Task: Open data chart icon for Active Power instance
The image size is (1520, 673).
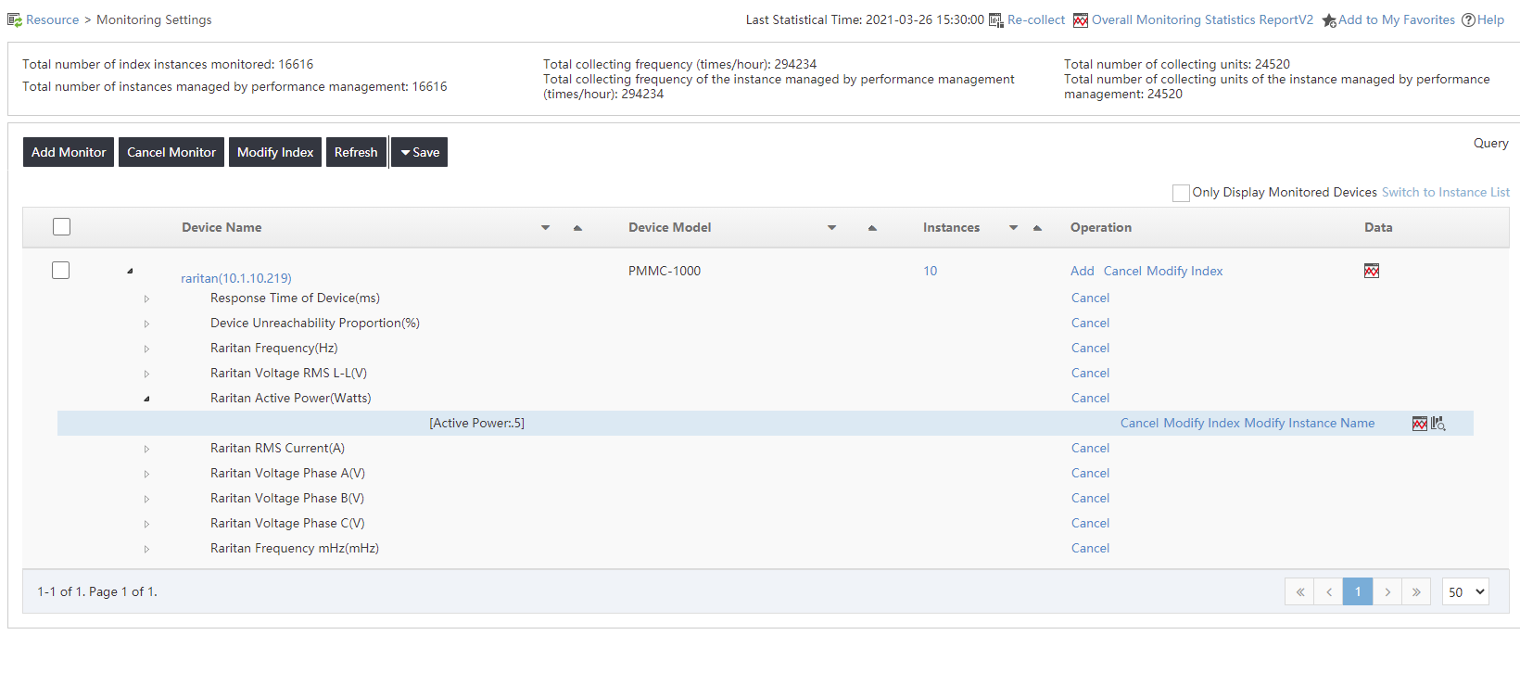Action: click(x=1420, y=424)
